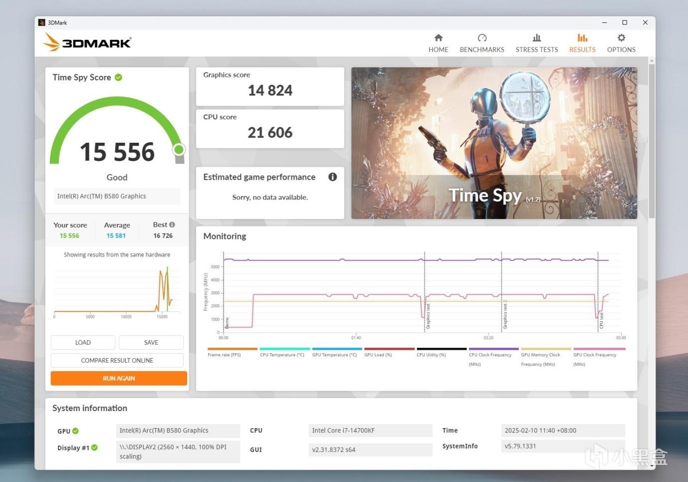Screen dimensions: 688x482
Task: Click the Average score 15 581
Action: (116, 236)
